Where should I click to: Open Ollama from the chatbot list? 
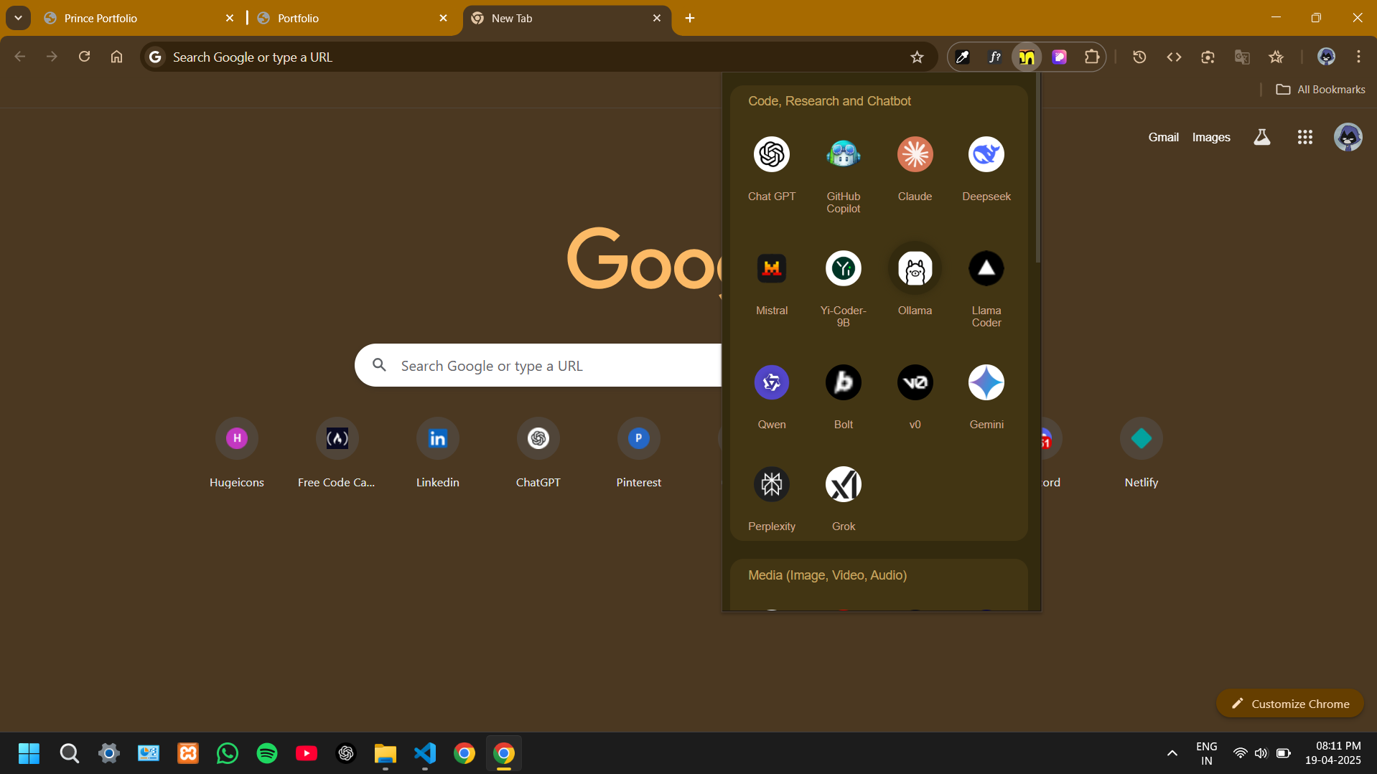pyautogui.click(x=915, y=269)
